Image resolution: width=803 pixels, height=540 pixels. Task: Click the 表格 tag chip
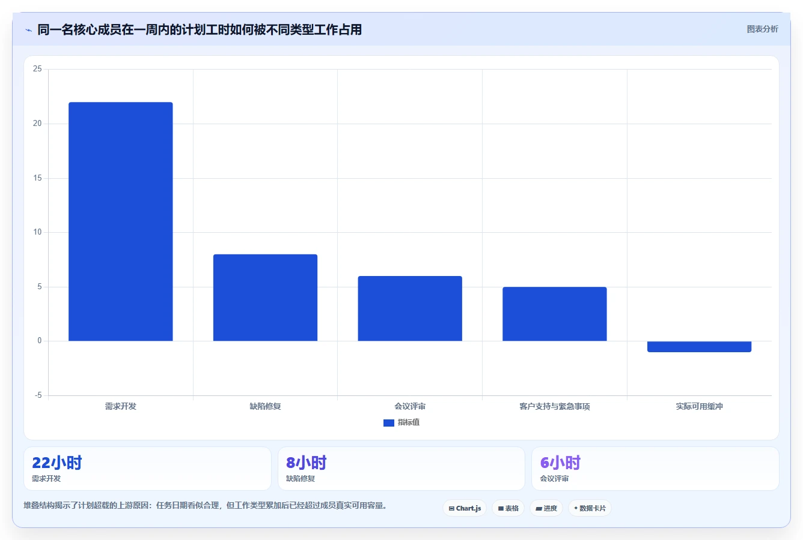point(508,508)
